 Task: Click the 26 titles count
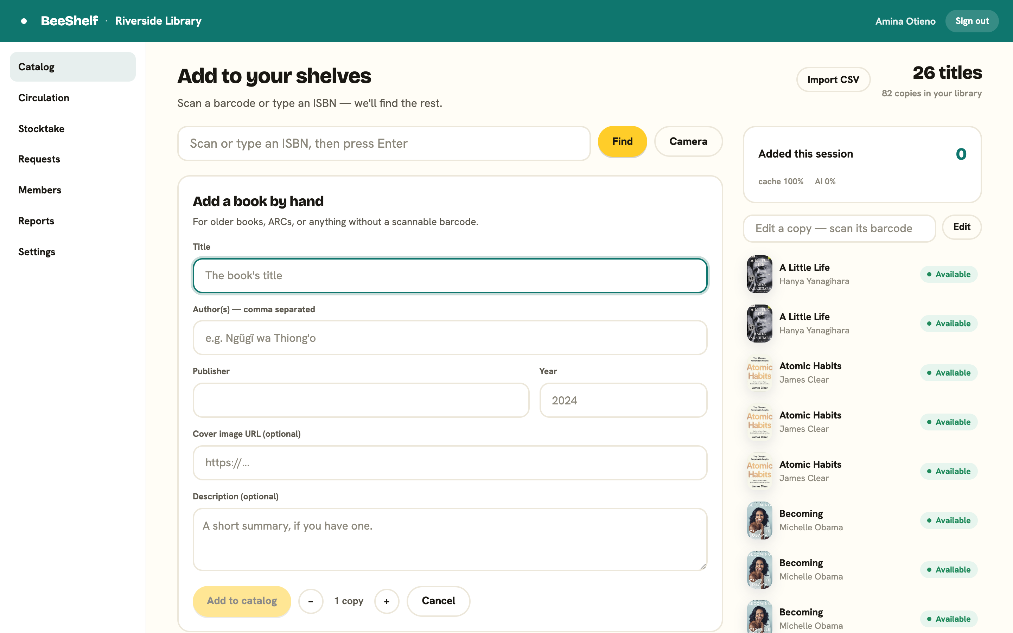point(947,73)
